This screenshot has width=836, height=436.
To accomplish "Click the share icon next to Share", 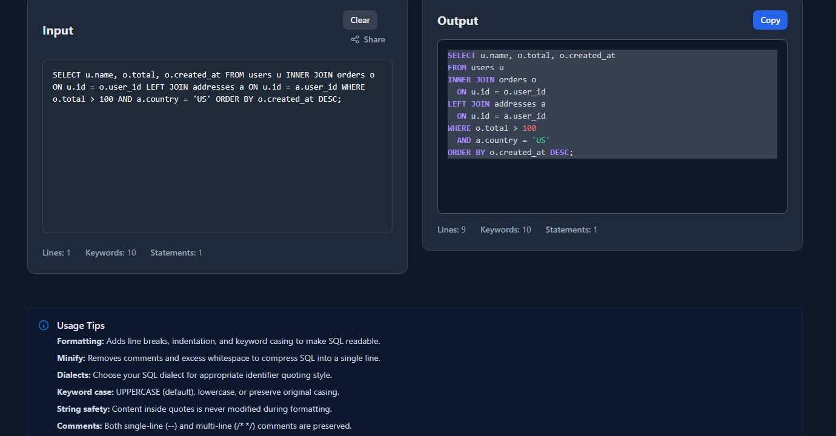I will [355, 39].
